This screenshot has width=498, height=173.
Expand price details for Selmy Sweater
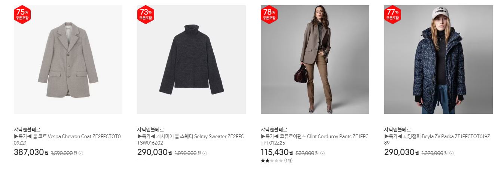pos(205,153)
